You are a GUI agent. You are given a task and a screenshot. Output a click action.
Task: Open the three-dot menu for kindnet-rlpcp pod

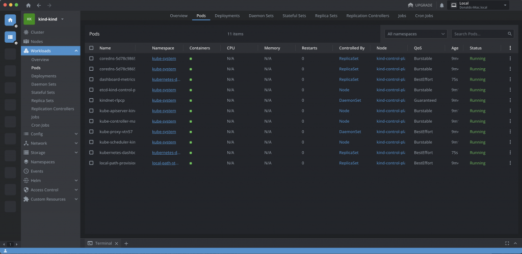tap(510, 100)
